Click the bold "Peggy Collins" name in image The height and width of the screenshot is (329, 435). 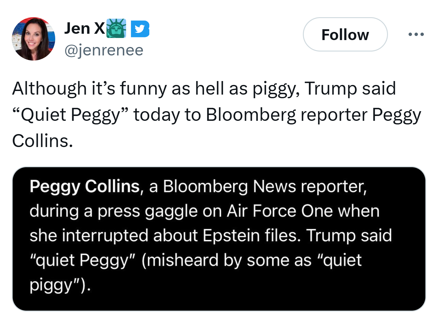pos(85,186)
